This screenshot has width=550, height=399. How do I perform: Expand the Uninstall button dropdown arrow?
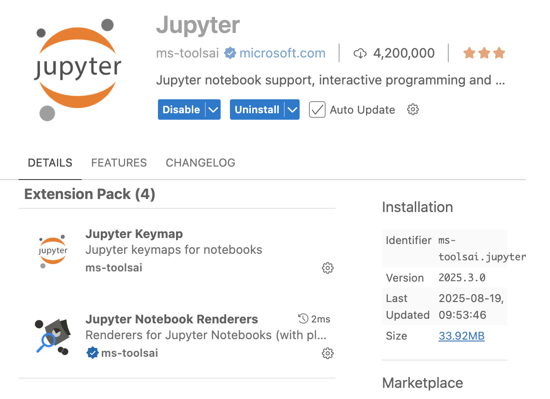click(292, 110)
